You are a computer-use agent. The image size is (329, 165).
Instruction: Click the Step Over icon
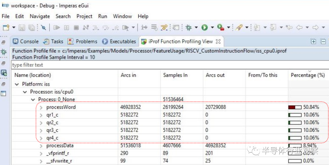click(105, 27)
